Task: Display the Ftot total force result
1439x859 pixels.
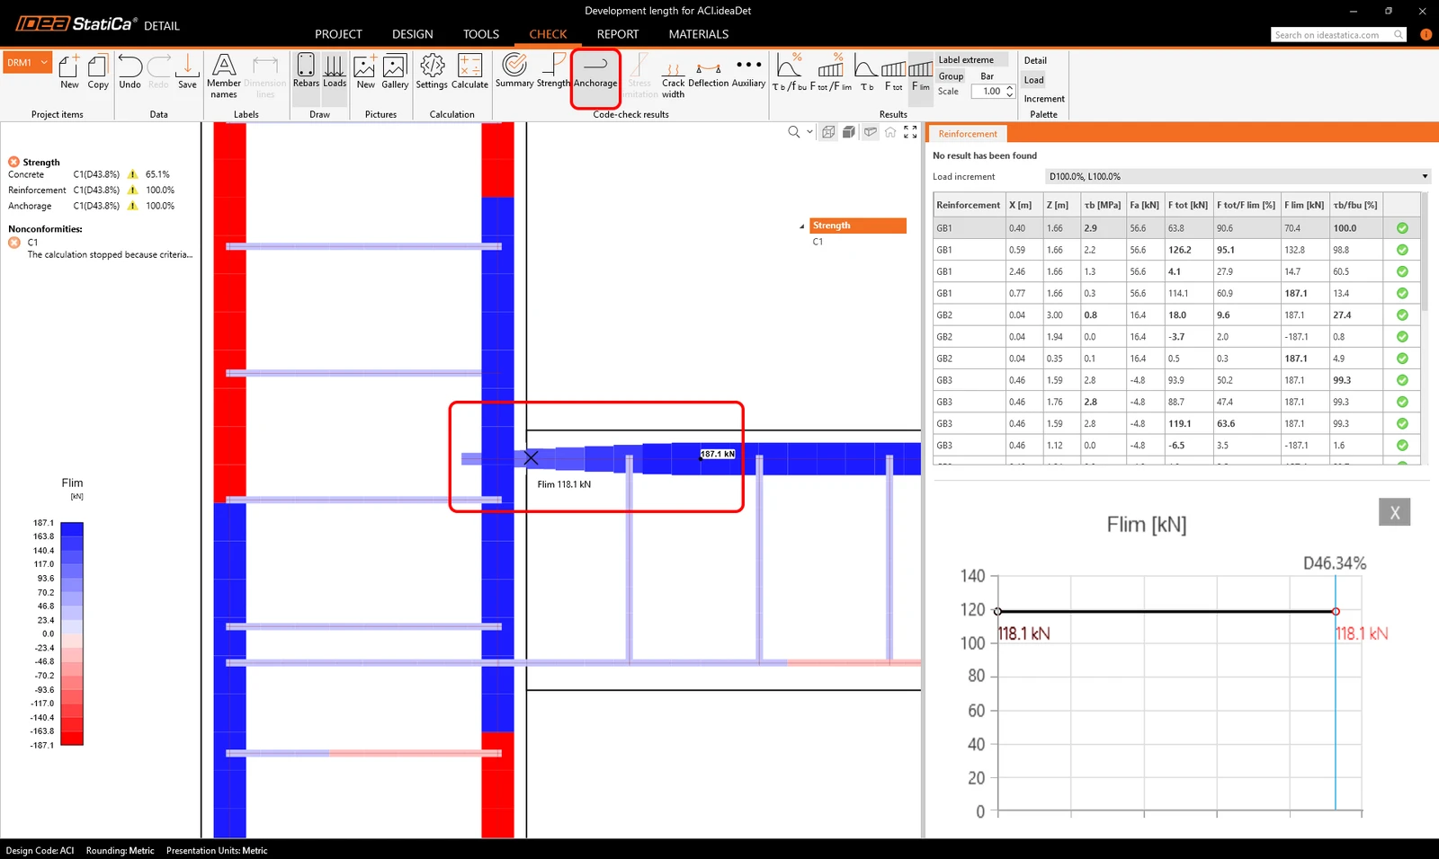Action: (x=893, y=73)
